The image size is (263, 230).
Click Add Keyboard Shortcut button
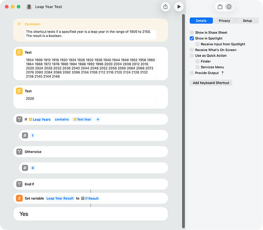click(211, 83)
